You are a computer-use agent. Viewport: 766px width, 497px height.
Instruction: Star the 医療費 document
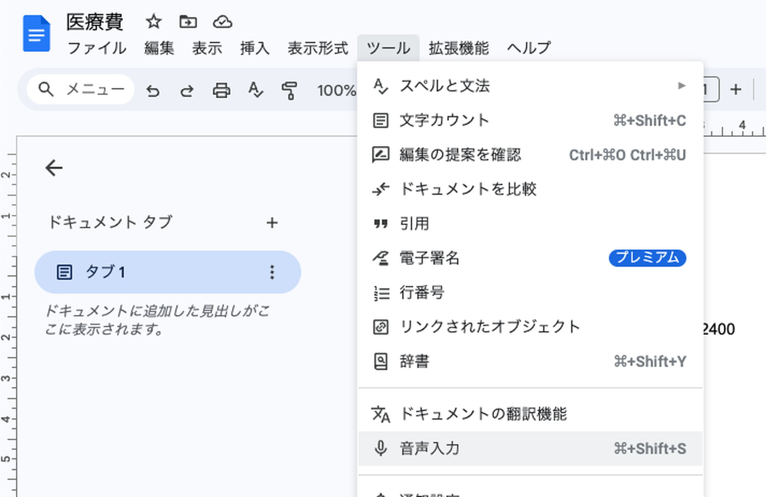[153, 22]
